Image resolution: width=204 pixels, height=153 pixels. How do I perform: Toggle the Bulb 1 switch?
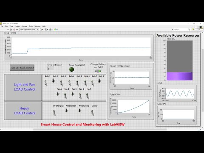coord(46,83)
